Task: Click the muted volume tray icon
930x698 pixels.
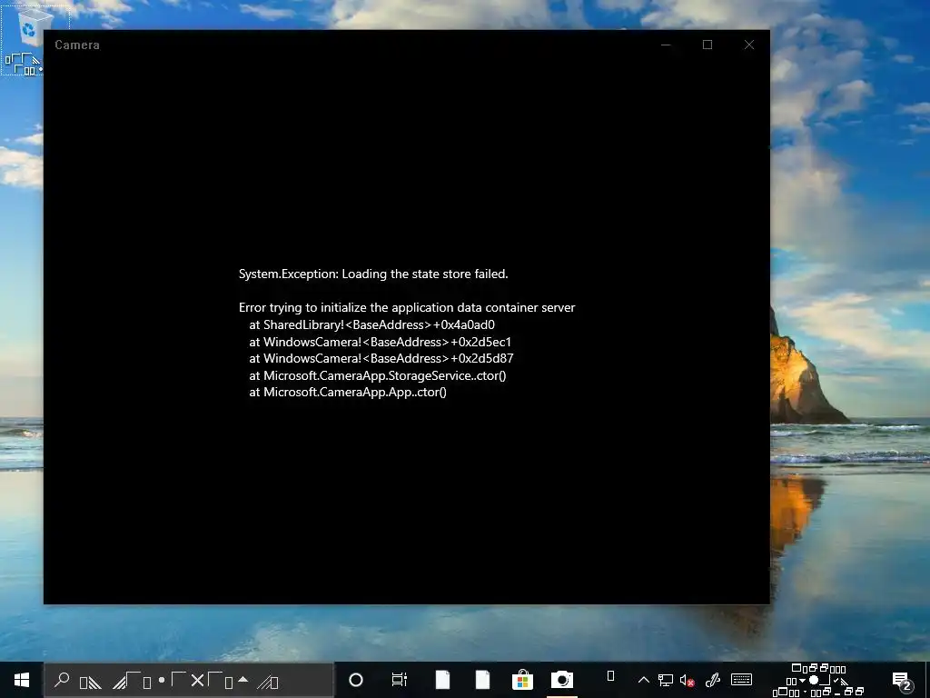Action: tap(688, 680)
